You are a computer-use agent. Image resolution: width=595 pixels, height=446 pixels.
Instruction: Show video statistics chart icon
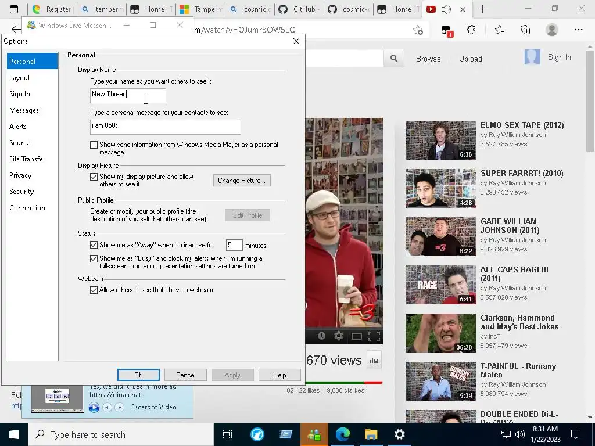(x=374, y=360)
